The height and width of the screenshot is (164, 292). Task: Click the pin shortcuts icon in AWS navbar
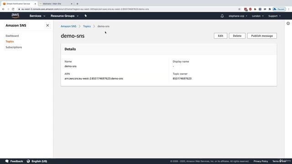[85, 16]
